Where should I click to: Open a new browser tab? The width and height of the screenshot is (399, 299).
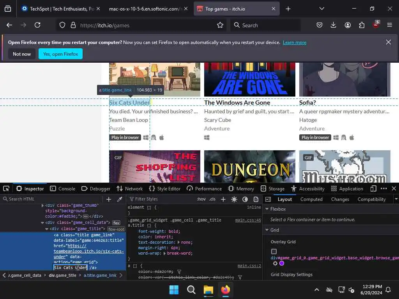coord(288,9)
